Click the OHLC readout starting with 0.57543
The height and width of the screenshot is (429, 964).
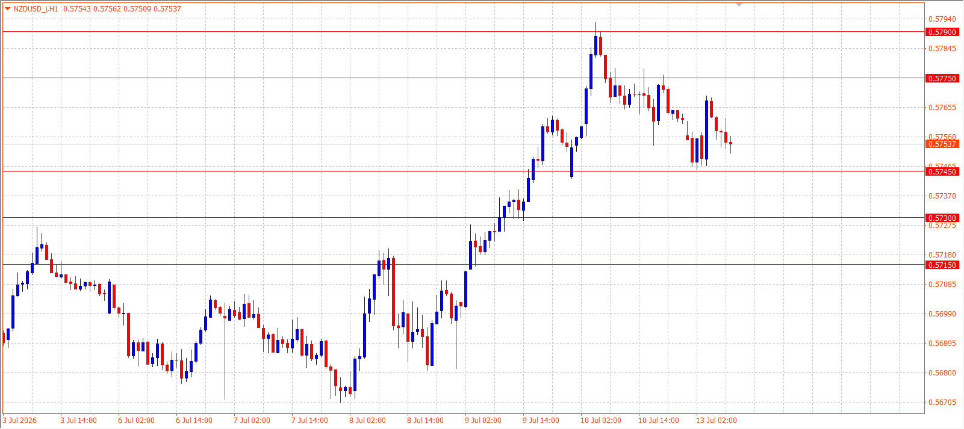(122, 9)
